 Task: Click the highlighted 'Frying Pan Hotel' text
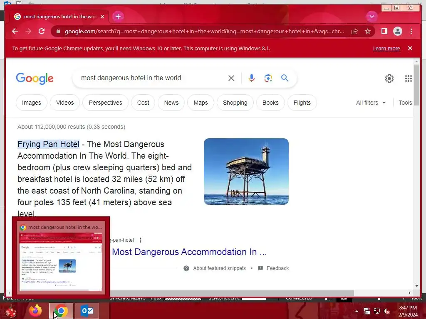[48, 144]
